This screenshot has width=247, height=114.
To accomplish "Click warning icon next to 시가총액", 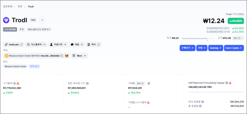I will click(18, 83).
